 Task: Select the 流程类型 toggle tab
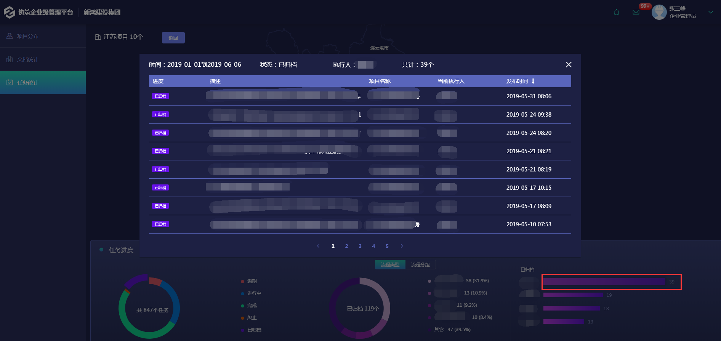coord(390,265)
